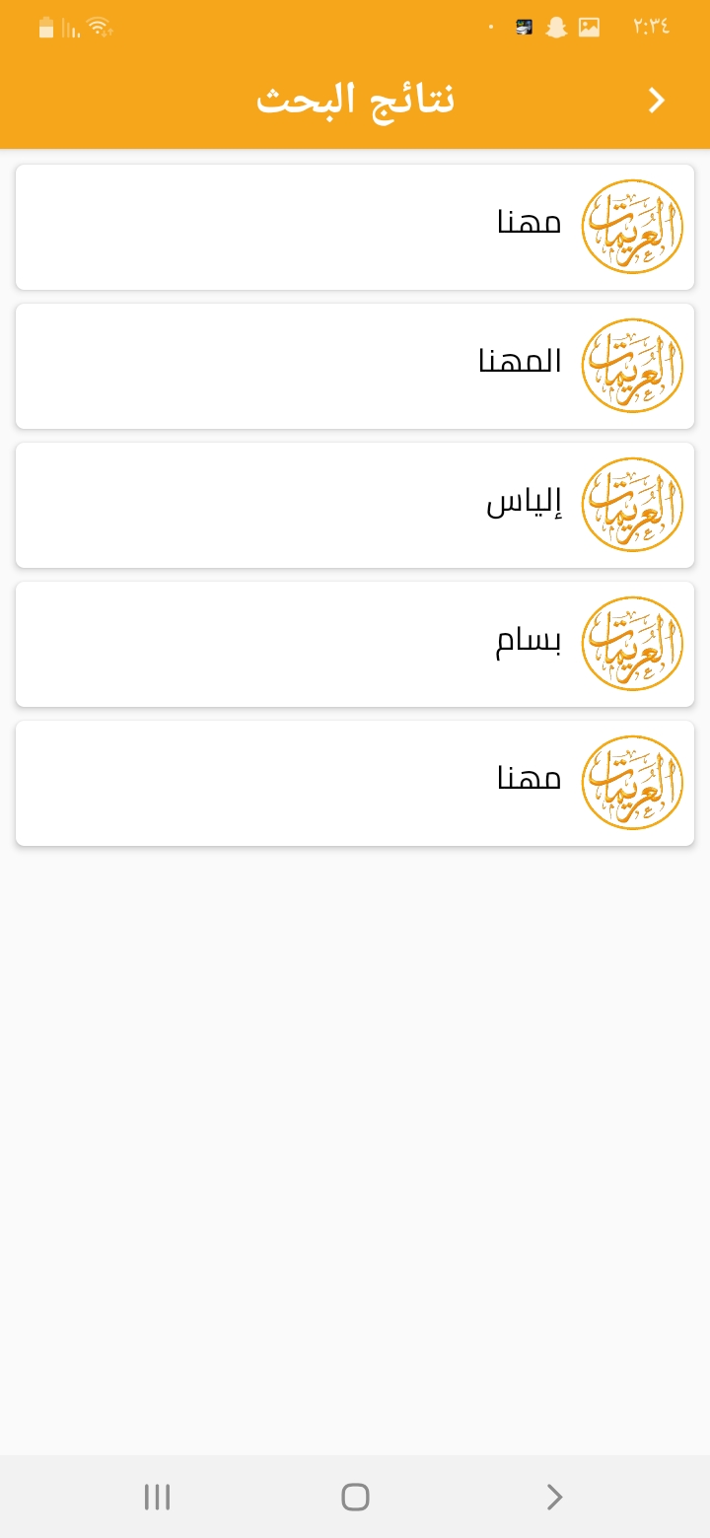Click the logo on the last مهنا card

[632, 783]
